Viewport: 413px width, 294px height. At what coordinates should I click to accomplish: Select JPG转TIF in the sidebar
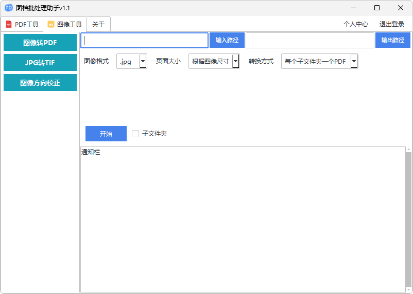pyautogui.click(x=40, y=63)
